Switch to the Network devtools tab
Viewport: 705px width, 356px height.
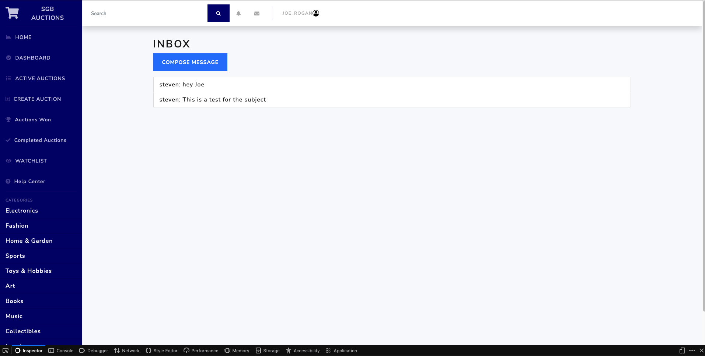pyautogui.click(x=127, y=350)
